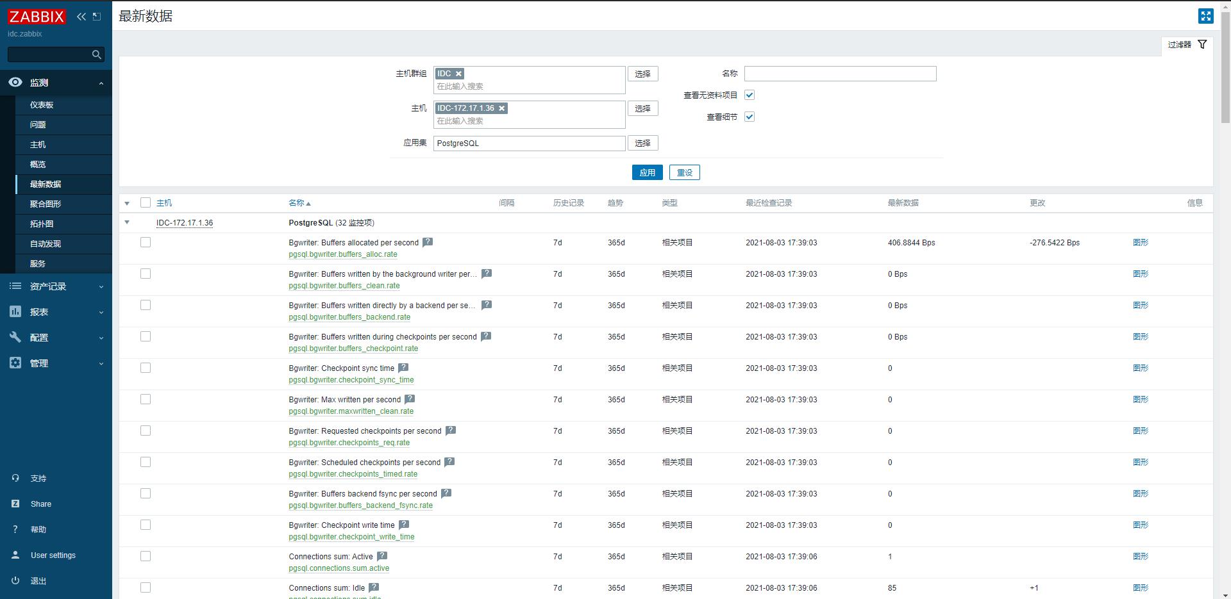The height and width of the screenshot is (599, 1231).
Task: Collapse all groups with header triangle
Action: click(x=127, y=203)
